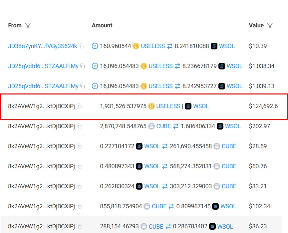288x233 pixels.
Task: Click the USELESS coin icon in $1,038.34 row
Action: click(144, 66)
